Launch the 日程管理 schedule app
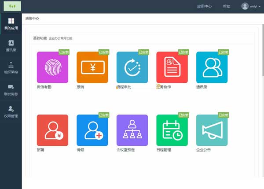Image resolution: width=264 pixels, height=189 pixels. point(172,130)
